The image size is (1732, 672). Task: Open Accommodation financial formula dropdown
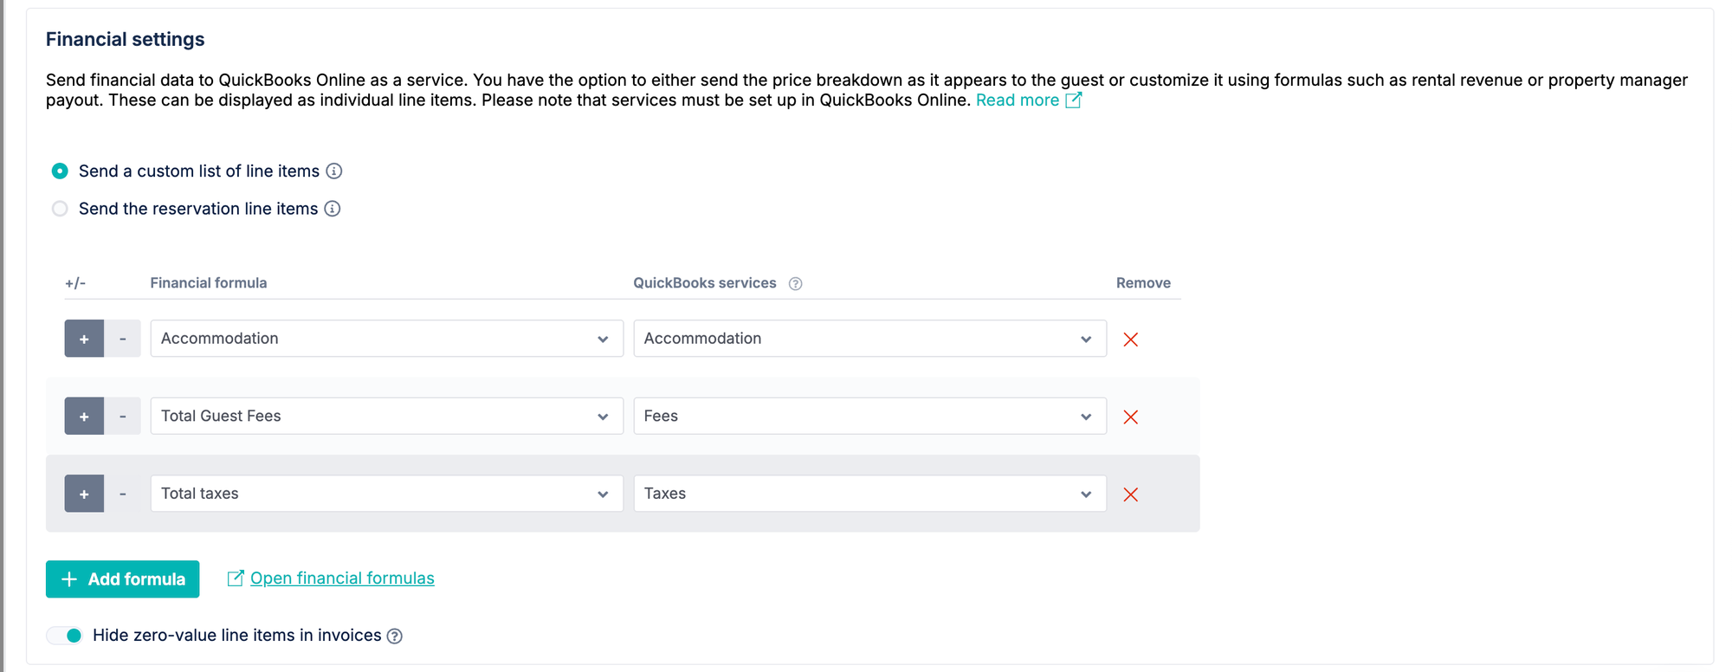tap(386, 339)
